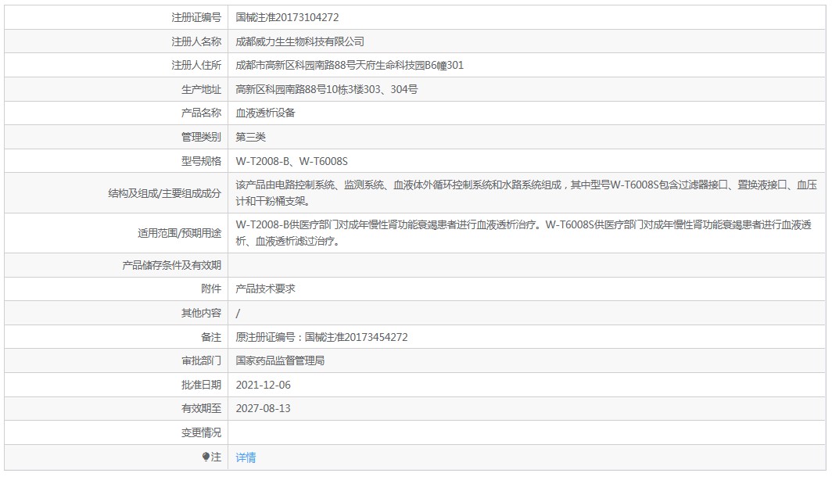The image size is (832, 477).
Task: Click the 注册人名称 label
Action: pos(195,41)
